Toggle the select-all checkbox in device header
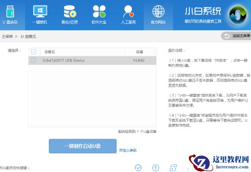The image size is (251, 172). point(34,52)
